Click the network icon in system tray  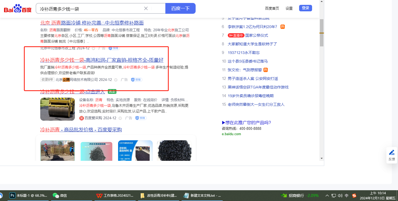pyautogui.click(x=334, y=196)
